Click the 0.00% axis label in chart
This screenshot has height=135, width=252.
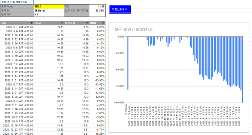(x=121, y=37)
